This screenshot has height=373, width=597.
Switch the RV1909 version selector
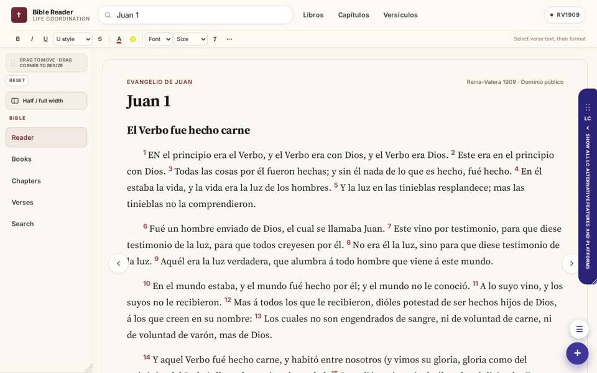point(565,15)
